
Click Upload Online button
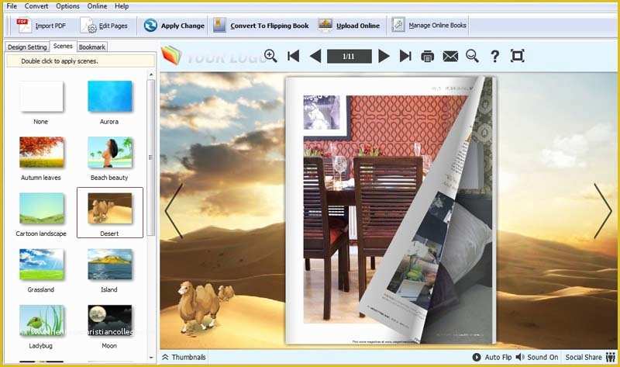point(350,26)
